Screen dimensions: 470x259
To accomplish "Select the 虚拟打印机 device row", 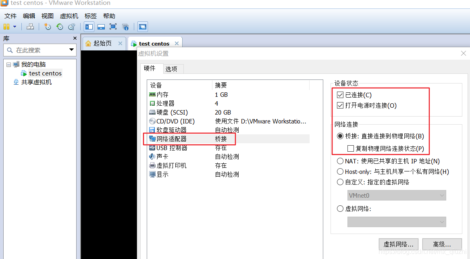I will [229, 165].
